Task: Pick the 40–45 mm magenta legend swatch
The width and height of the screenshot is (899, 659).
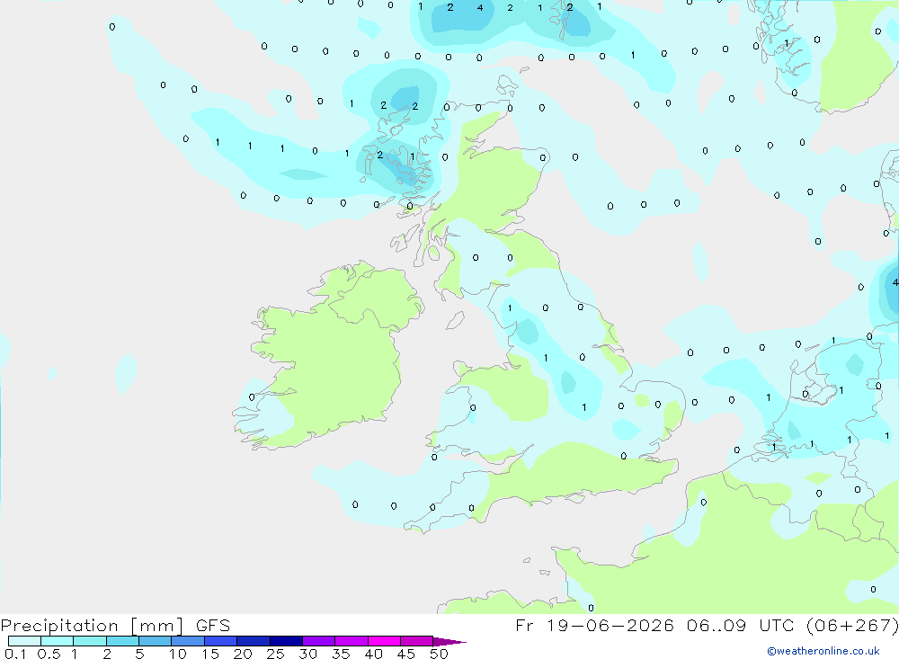Action: point(384,641)
